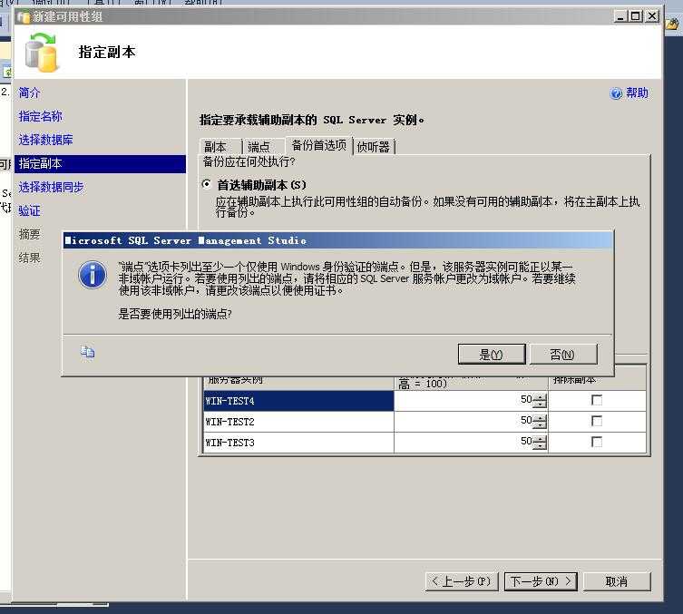The image size is (683, 614).
Task: Check exclude replica box for WIN-TEST2
Action: 597,421
